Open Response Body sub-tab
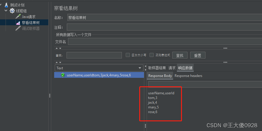Viewport: 262px width, 131px height. [x=160, y=76]
